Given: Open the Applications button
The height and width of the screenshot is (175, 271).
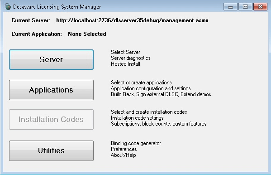Looking at the screenshot, I should coord(51,90).
